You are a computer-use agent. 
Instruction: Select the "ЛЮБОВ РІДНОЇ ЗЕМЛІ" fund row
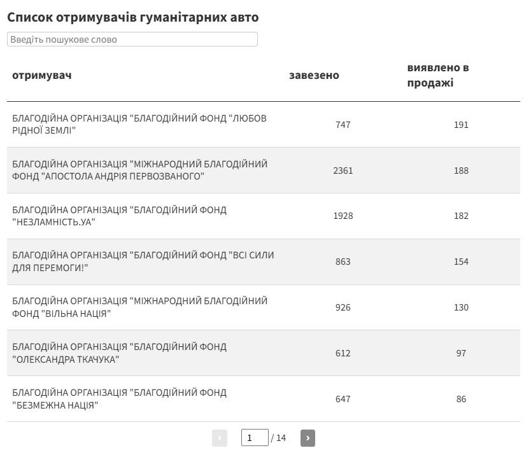(139, 125)
